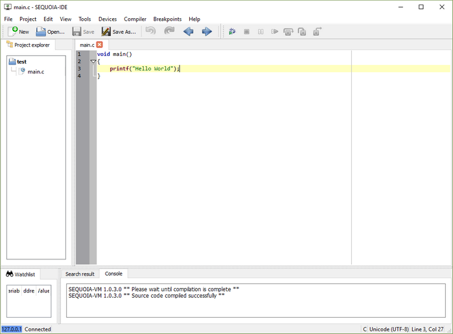Click the Variable column header in Watchlist
This screenshot has height=334, width=453.
point(14,291)
